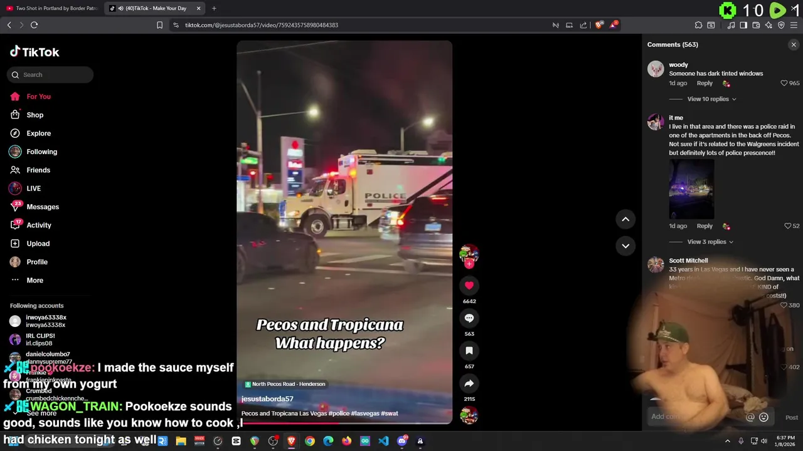Open Profile page
803x451 pixels.
coord(36,262)
